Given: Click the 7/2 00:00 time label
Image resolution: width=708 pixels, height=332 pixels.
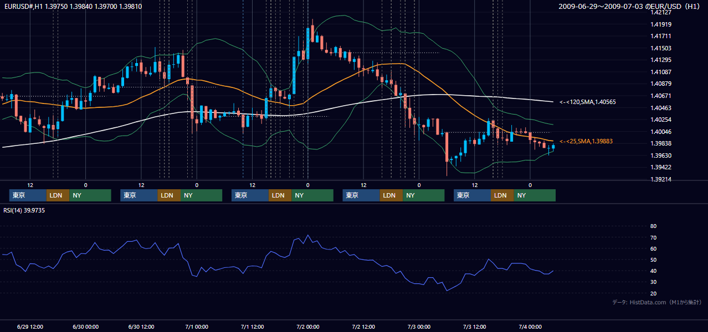Looking at the screenshot, I should (x=307, y=326).
